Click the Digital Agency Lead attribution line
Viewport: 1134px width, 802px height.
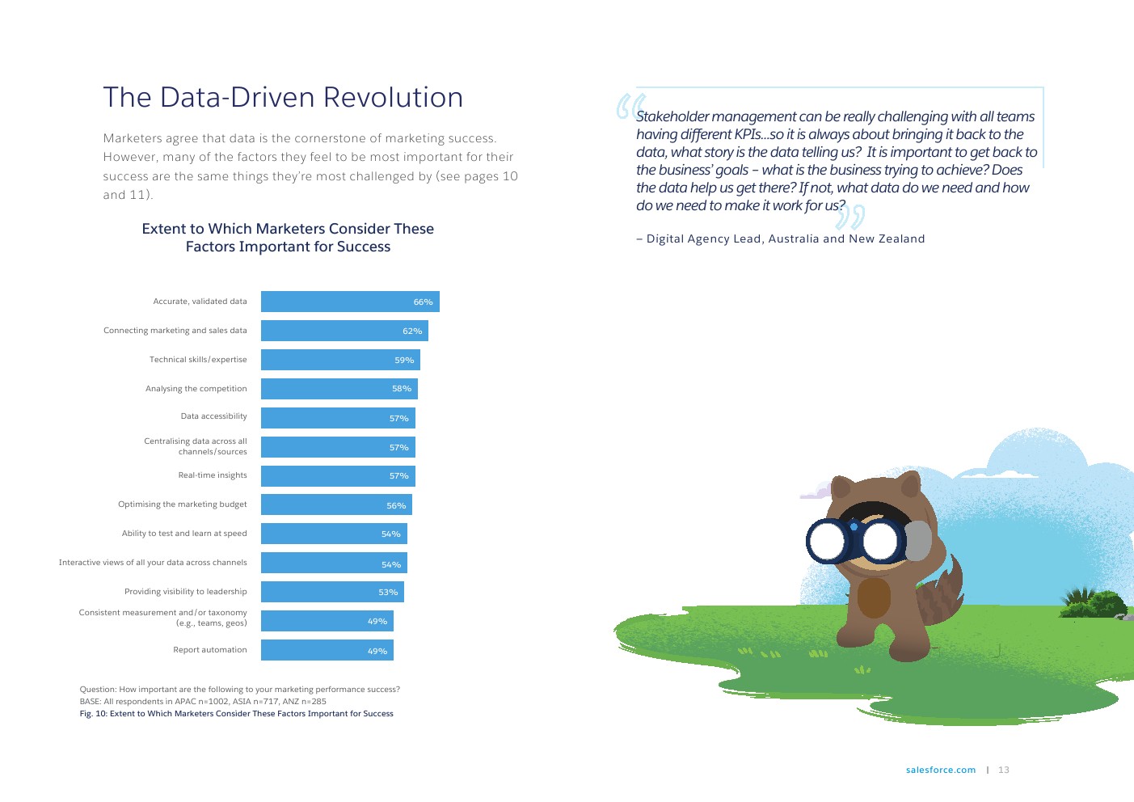781,238
